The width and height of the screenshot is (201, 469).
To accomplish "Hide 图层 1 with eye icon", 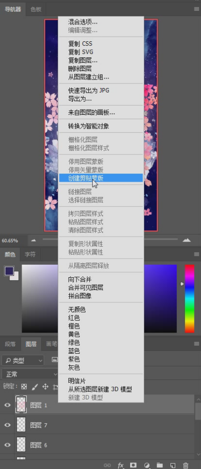I will tap(8, 405).
